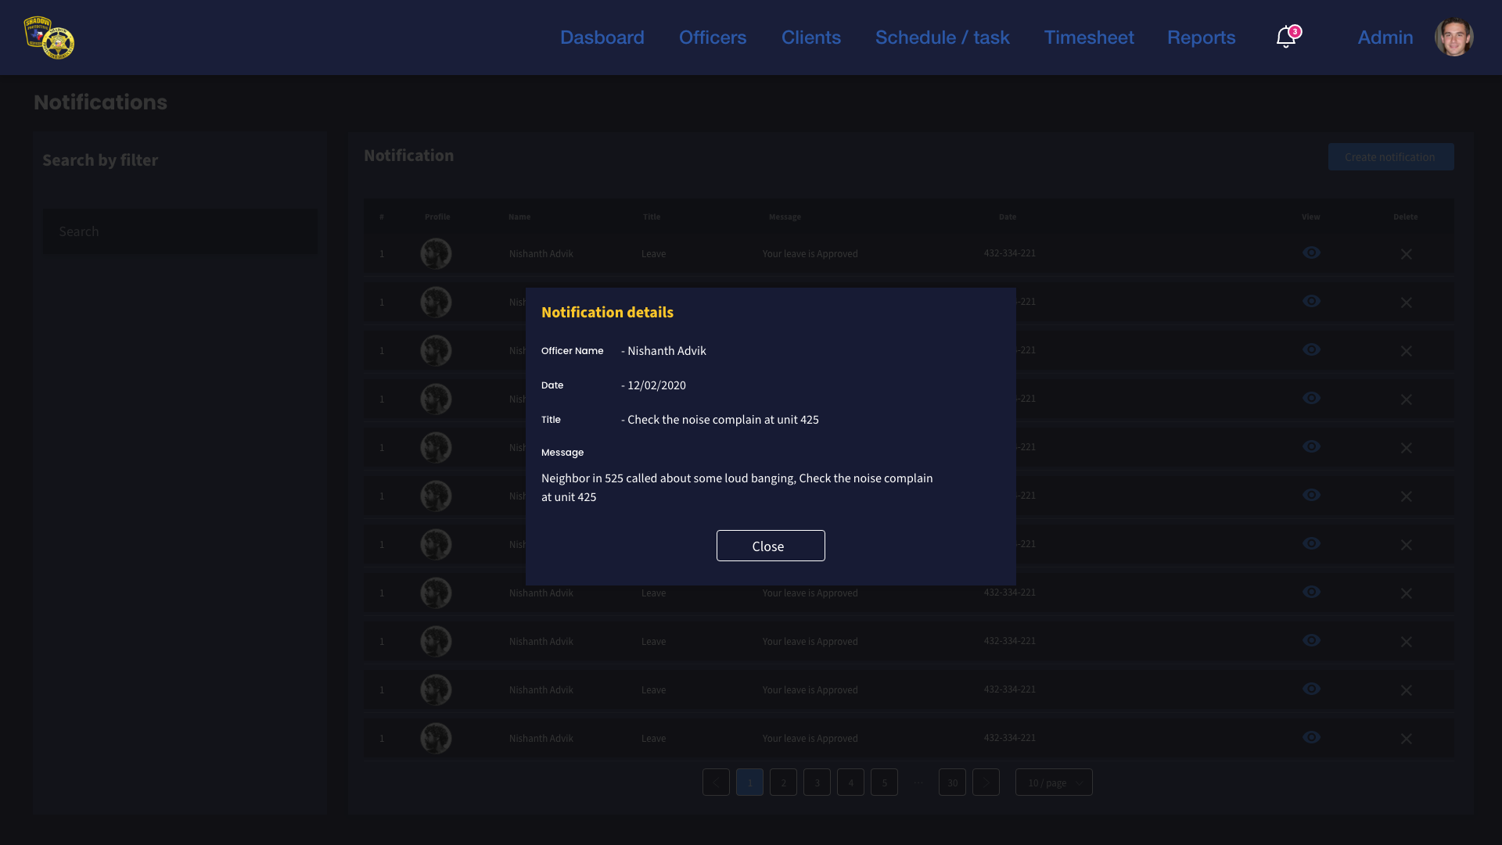The height and width of the screenshot is (845, 1502).
Task: Click the Admin profile avatar
Action: point(1453,37)
